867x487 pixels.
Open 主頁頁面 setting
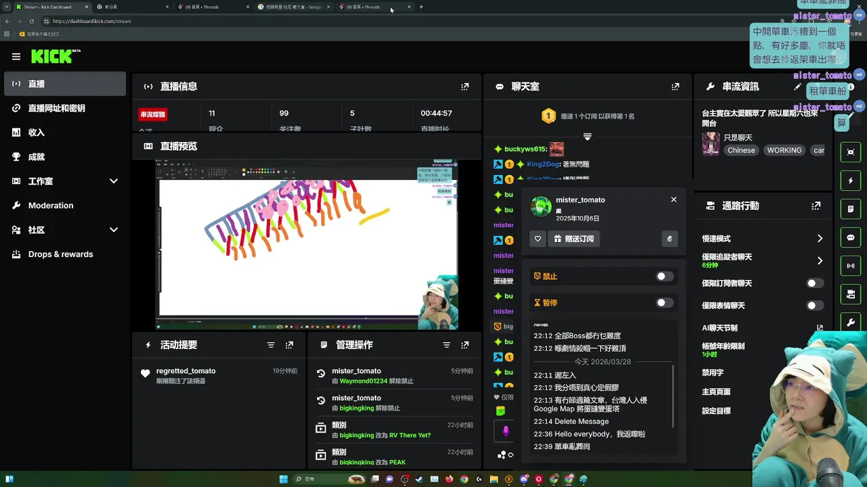(x=717, y=392)
